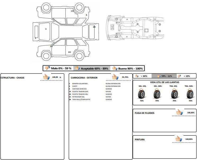Click 'SUMIDO' status for Puerta Trasera Izq.

coord(109,94)
